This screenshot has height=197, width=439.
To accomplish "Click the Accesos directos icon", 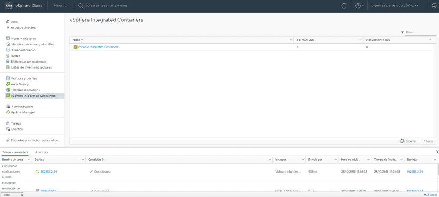I will (x=8, y=27).
